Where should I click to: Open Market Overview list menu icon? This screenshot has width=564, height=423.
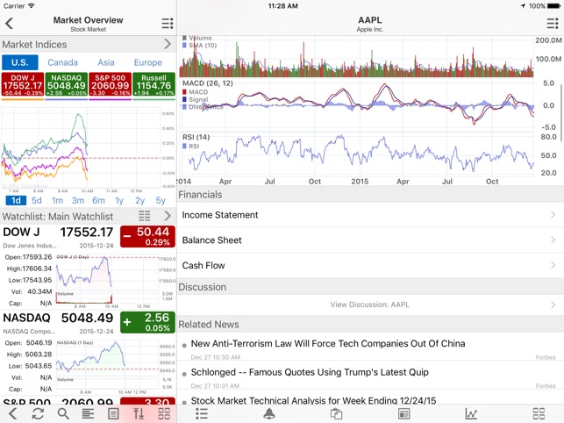pos(168,24)
